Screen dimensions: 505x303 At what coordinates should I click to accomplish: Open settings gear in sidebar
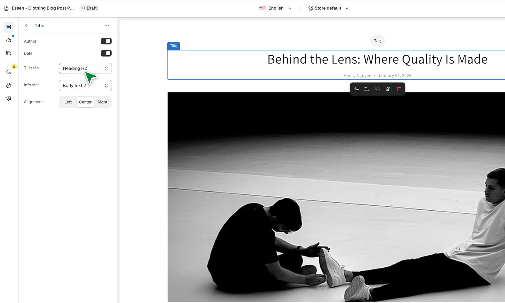[9, 98]
